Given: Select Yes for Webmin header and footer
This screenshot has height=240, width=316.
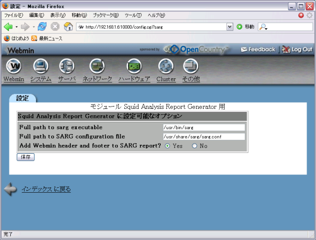Looking at the screenshot, I should pos(168,146).
